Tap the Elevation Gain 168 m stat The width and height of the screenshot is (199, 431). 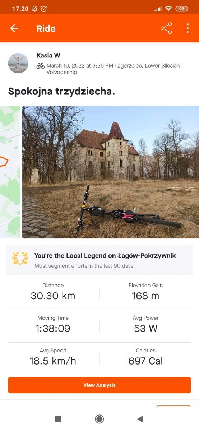pos(145,292)
